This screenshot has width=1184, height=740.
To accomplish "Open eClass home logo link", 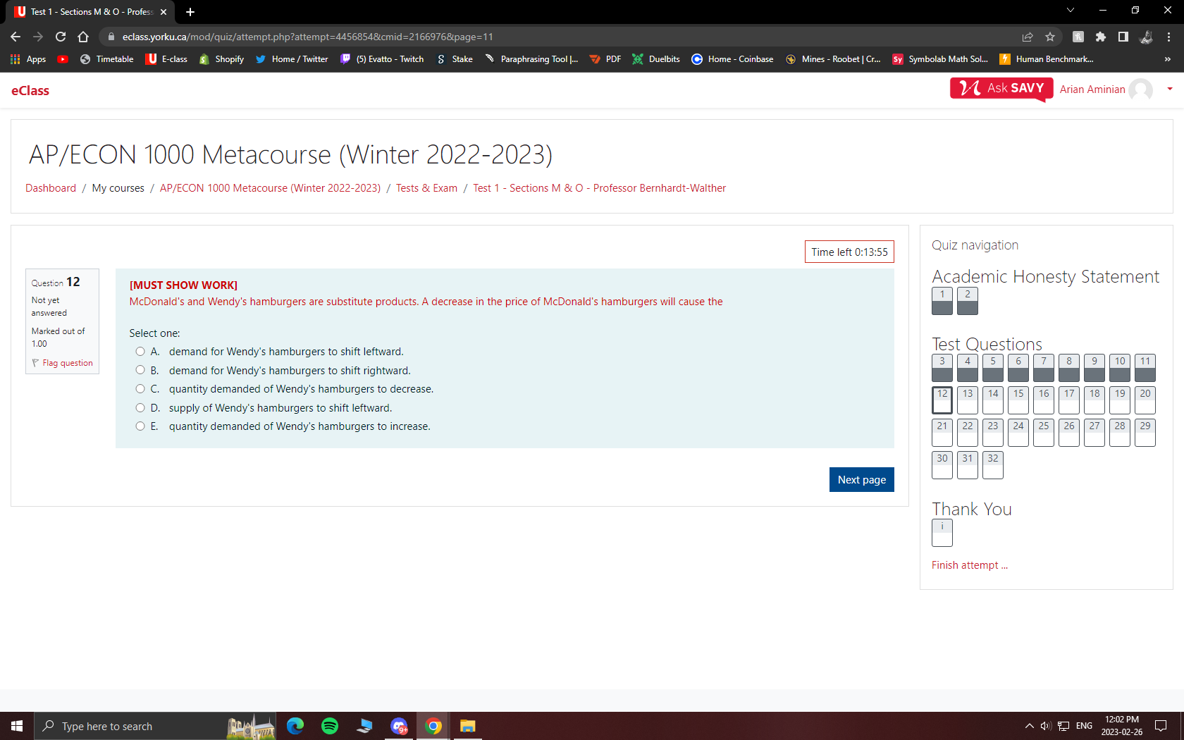I will pyautogui.click(x=30, y=90).
